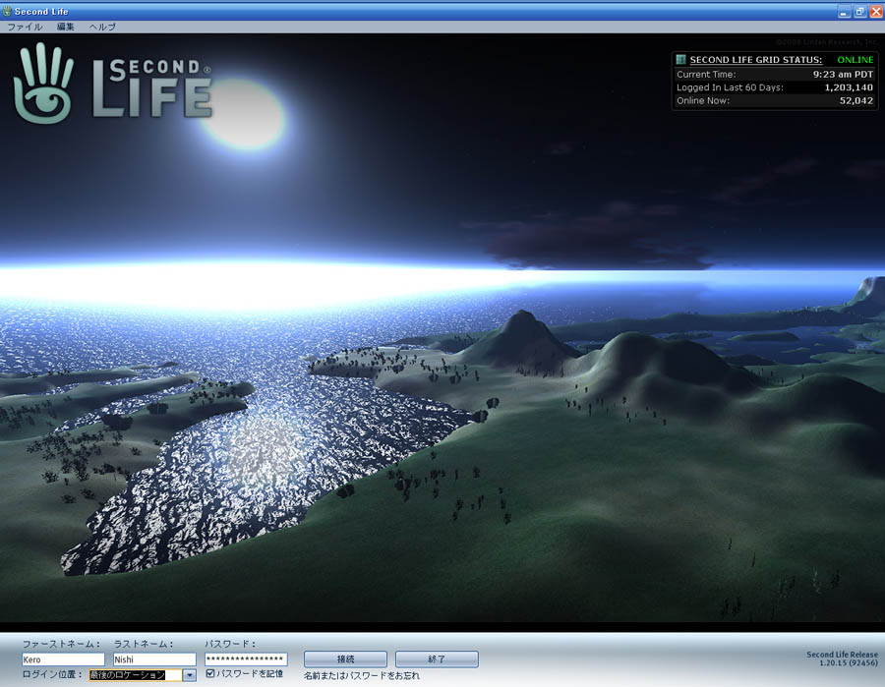Image resolution: width=885 pixels, height=687 pixels.
Task: Open the 編集 menu
Action: (x=66, y=27)
